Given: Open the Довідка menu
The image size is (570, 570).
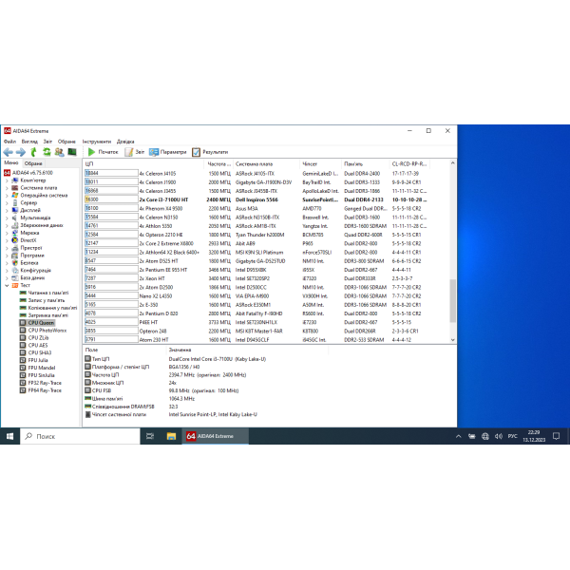Looking at the screenshot, I should 125,142.
